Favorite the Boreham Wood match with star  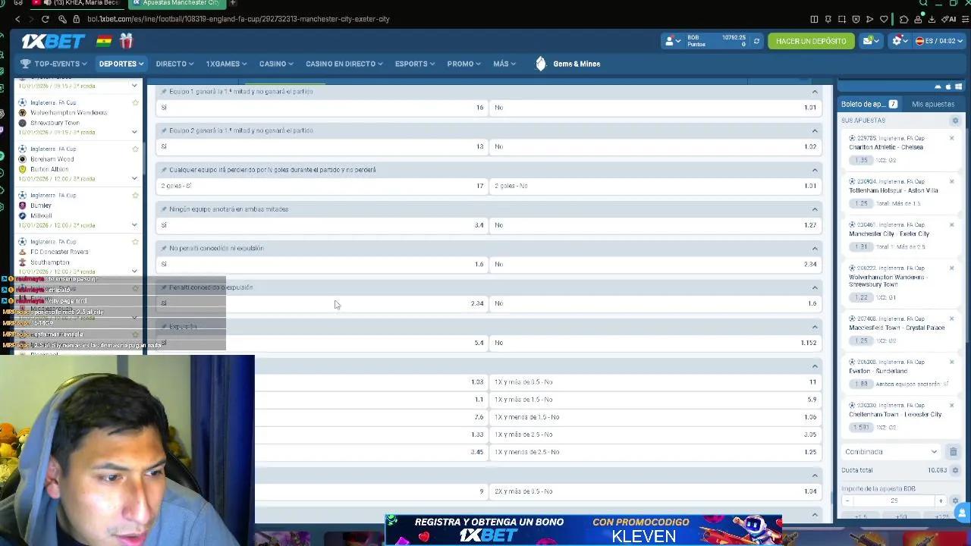tap(135, 149)
